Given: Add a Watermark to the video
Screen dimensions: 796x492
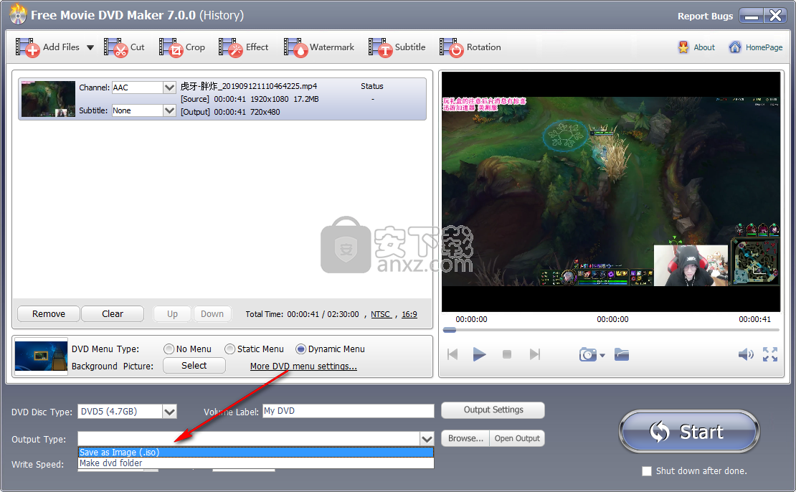Looking at the screenshot, I should tap(321, 47).
